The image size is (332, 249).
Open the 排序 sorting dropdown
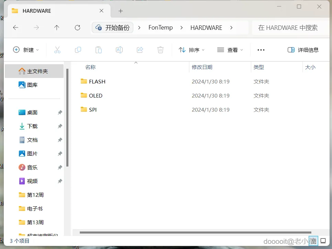coord(191,50)
